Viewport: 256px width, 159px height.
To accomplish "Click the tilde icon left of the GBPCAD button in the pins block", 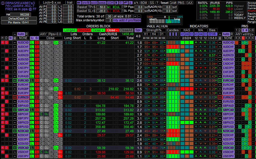I will [220, 110].
